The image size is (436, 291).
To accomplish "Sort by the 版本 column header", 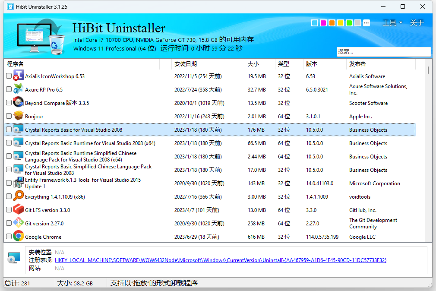I will click(x=324, y=64).
